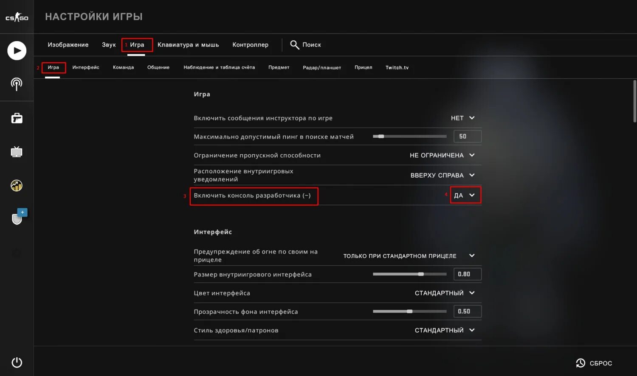Open Клавиатура и мышь tab
This screenshot has height=376, width=637.
188,45
